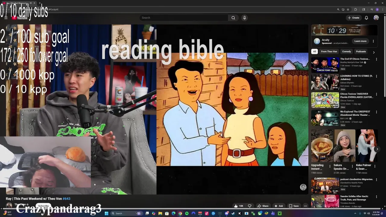This screenshot has height=217, width=386.
Task: Like the video with thumbs up
Action: click(239, 206)
